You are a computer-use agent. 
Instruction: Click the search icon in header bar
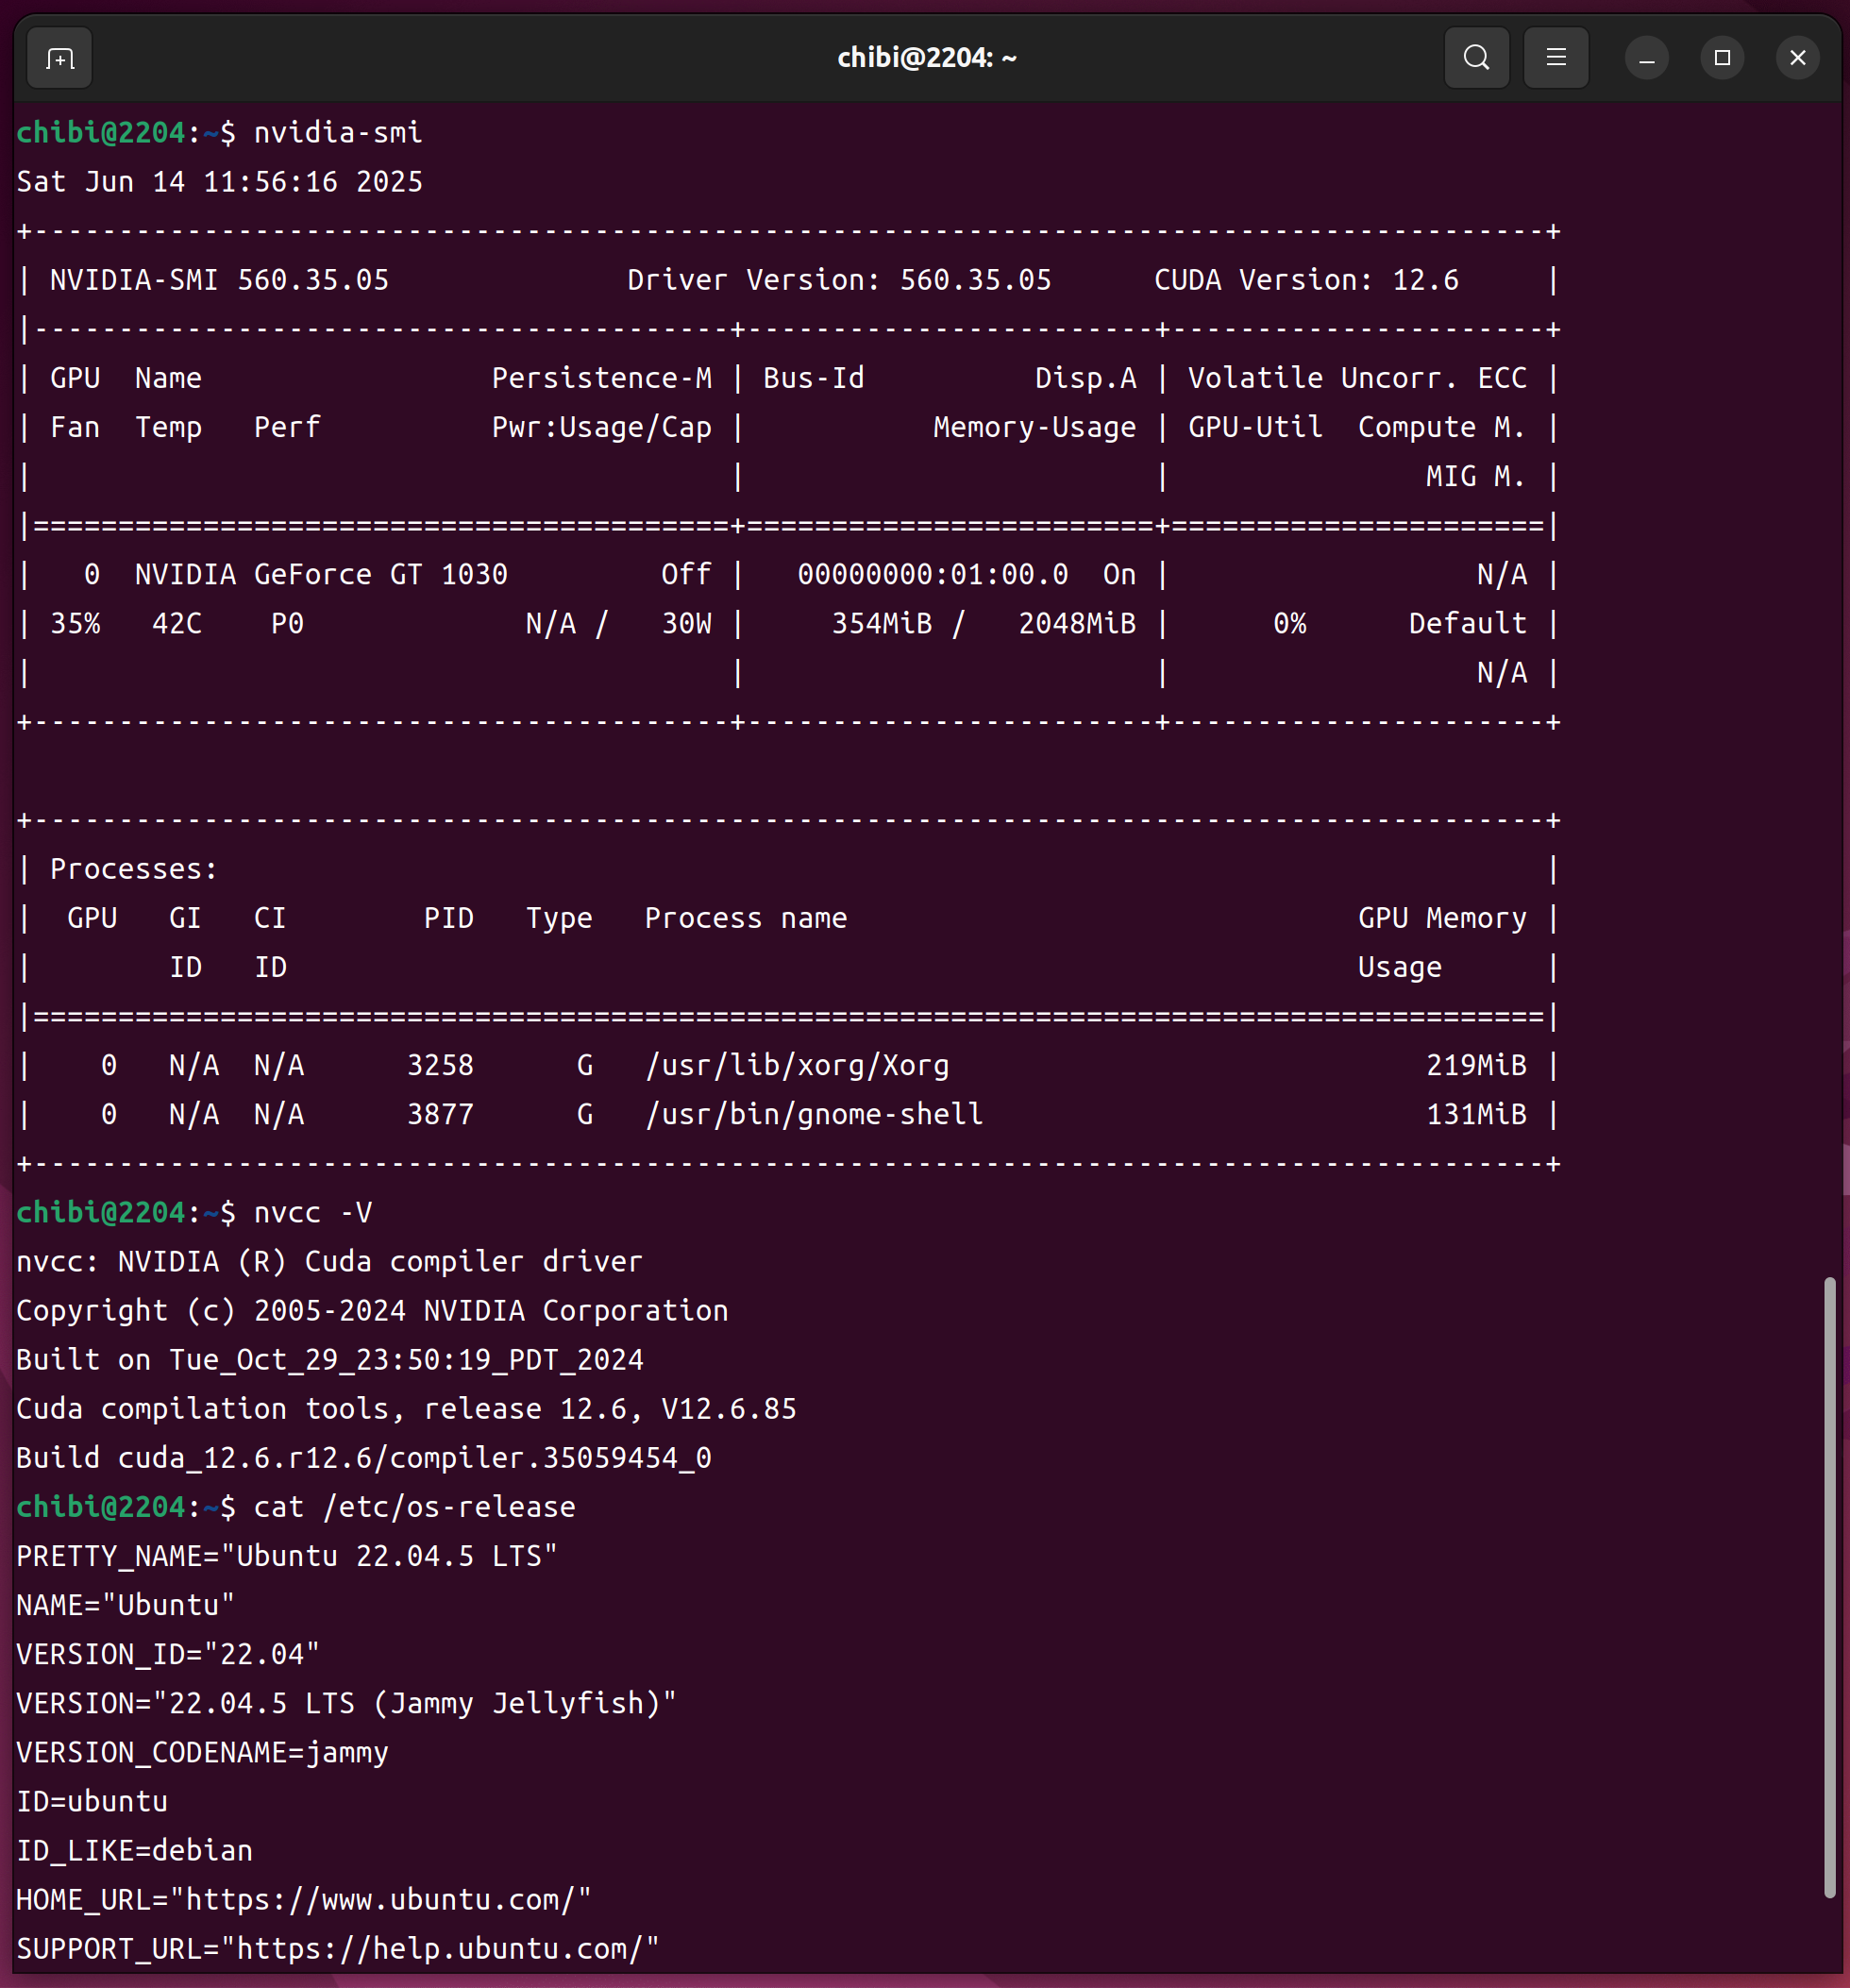[x=1476, y=58]
